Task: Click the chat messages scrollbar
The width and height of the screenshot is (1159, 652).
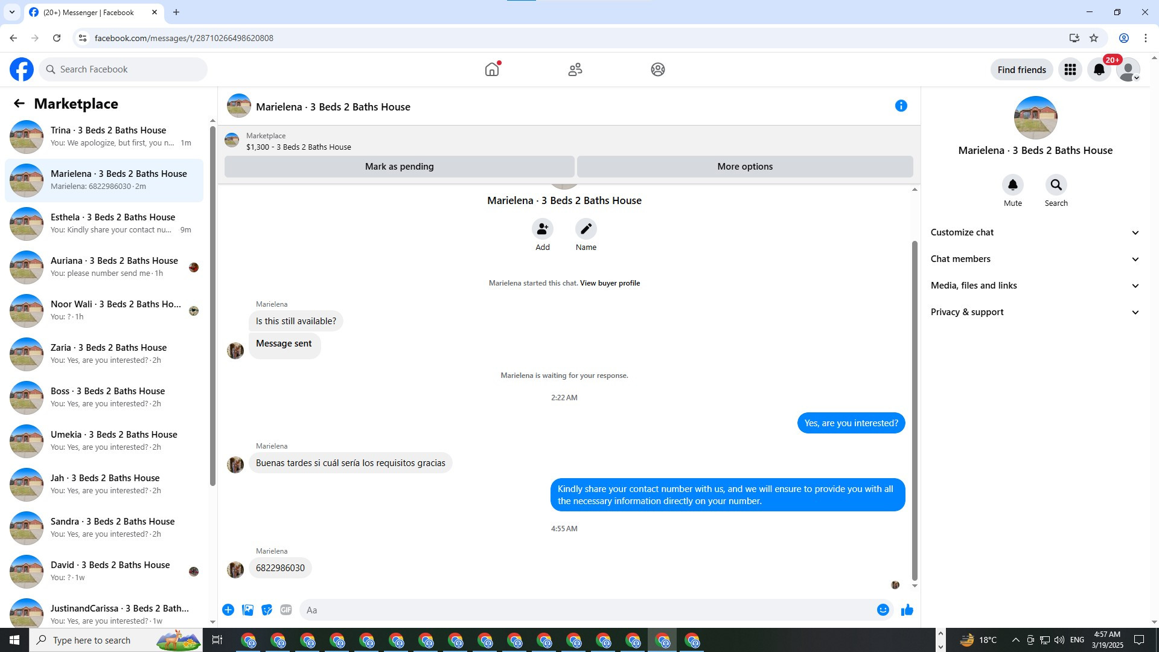Action: pyautogui.click(x=915, y=411)
